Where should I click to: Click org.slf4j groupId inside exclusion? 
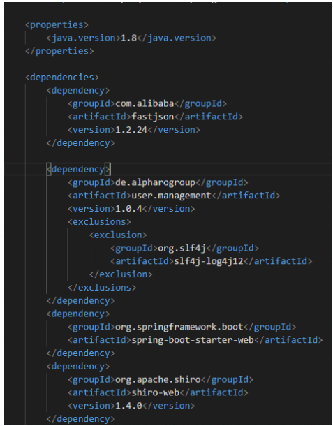(x=182, y=248)
